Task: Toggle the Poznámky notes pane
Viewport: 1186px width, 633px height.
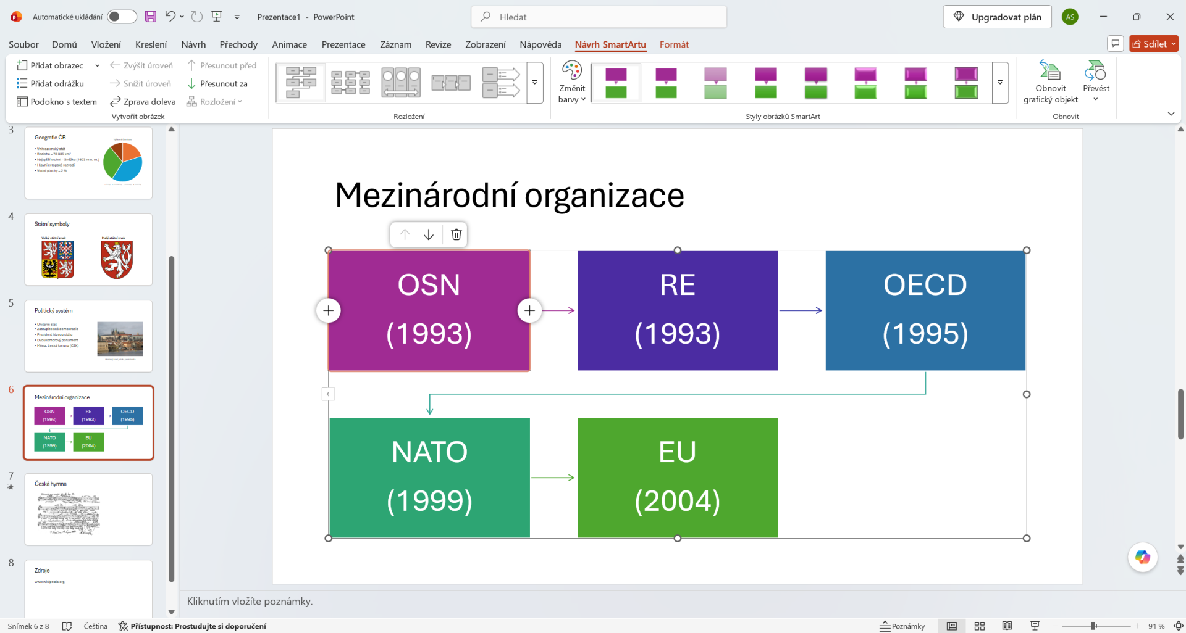Action: [902, 626]
